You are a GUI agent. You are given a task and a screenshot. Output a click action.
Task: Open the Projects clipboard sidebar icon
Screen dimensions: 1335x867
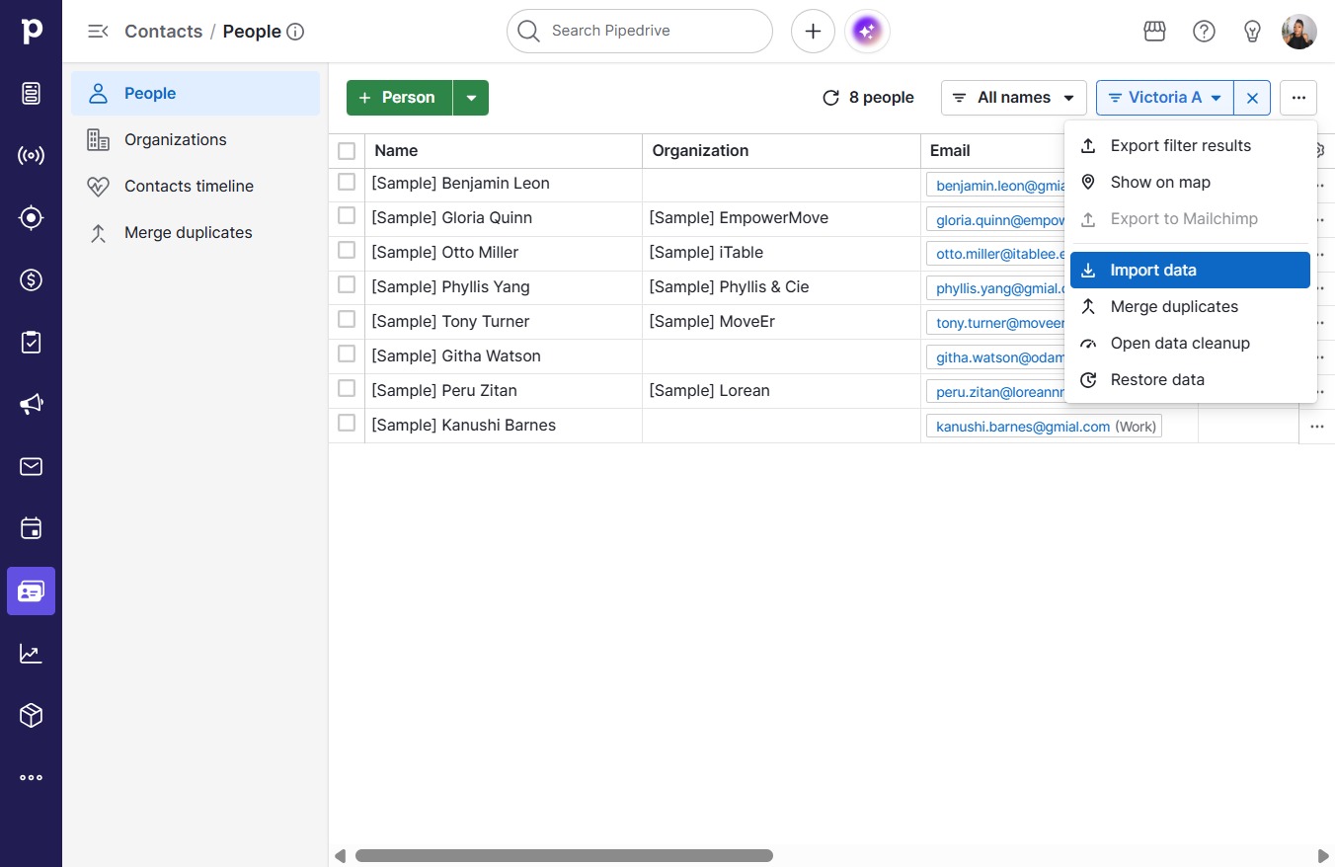click(31, 342)
